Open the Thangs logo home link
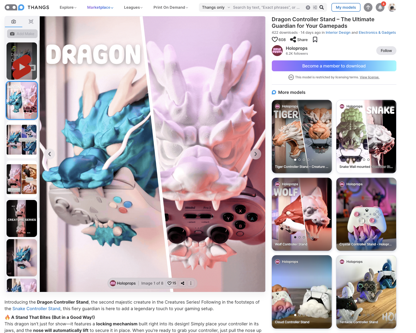The image size is (416, 333). [27, 7]
